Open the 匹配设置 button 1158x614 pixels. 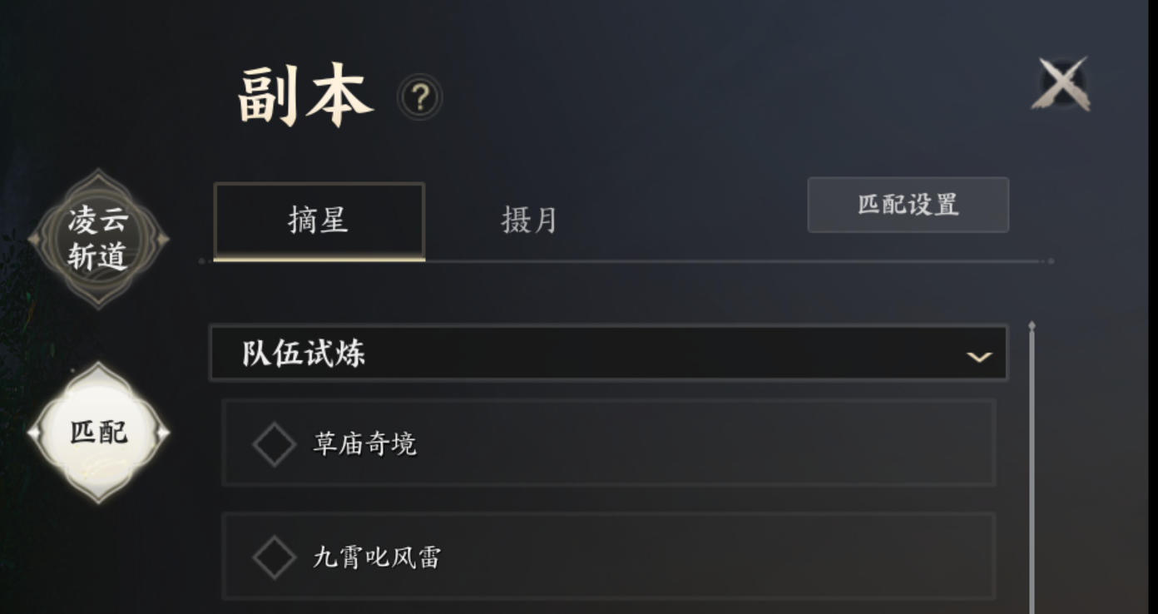(x=908, y=205)
